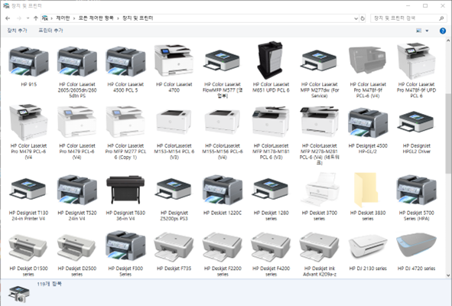452x306 pixels.
Task: Select the HP Color LaserJet 4700 printer
Action: coord(174,67)
